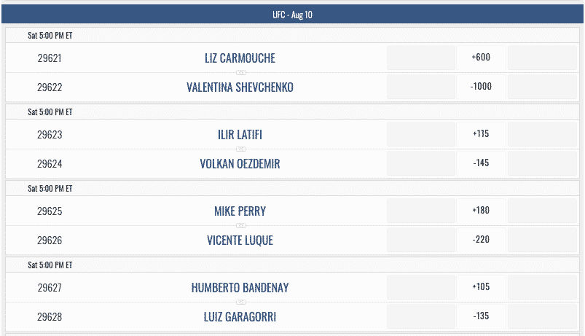Click the Valentina Shevchenko fighter name

pyautogui.click(x=240, y=87)
